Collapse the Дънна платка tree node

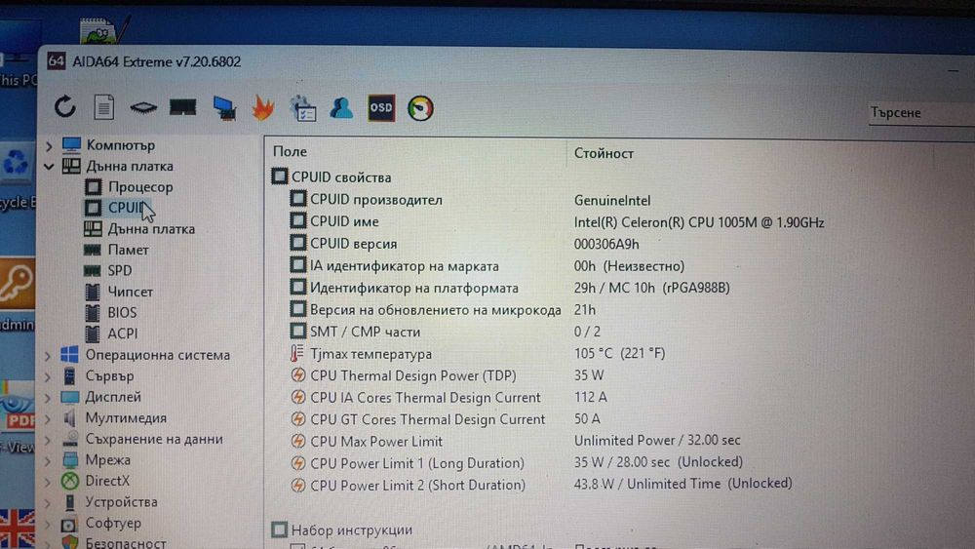coord(49,167)
